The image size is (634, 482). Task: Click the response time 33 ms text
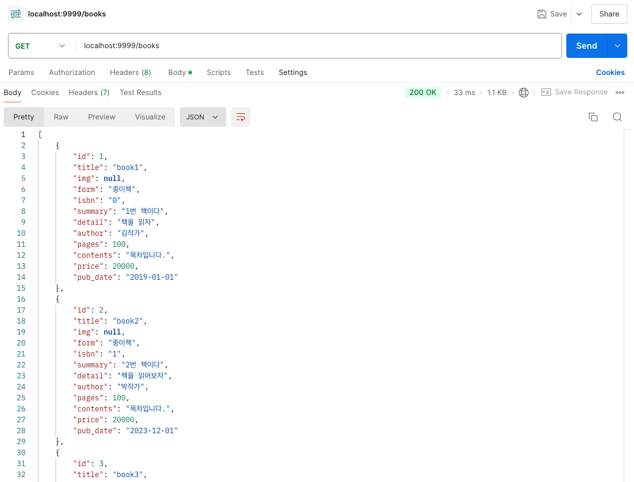point(464,93)
